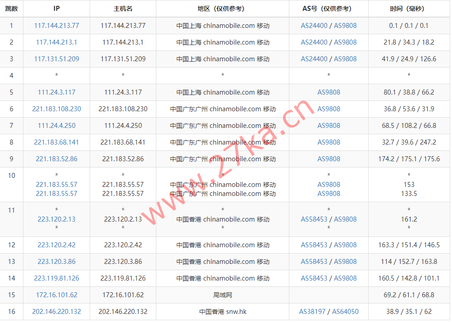Open the IP link 117.144.213.77

coord(56,26)
